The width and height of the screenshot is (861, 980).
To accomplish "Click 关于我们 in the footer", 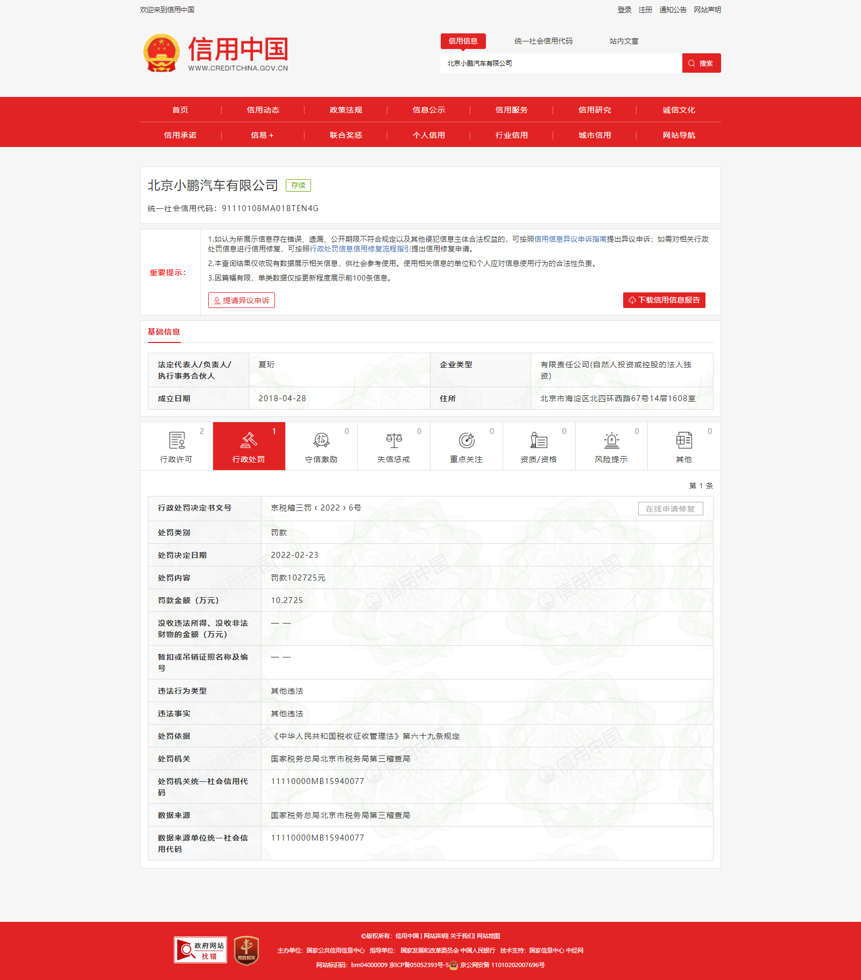I will click(x=462, y=936).
